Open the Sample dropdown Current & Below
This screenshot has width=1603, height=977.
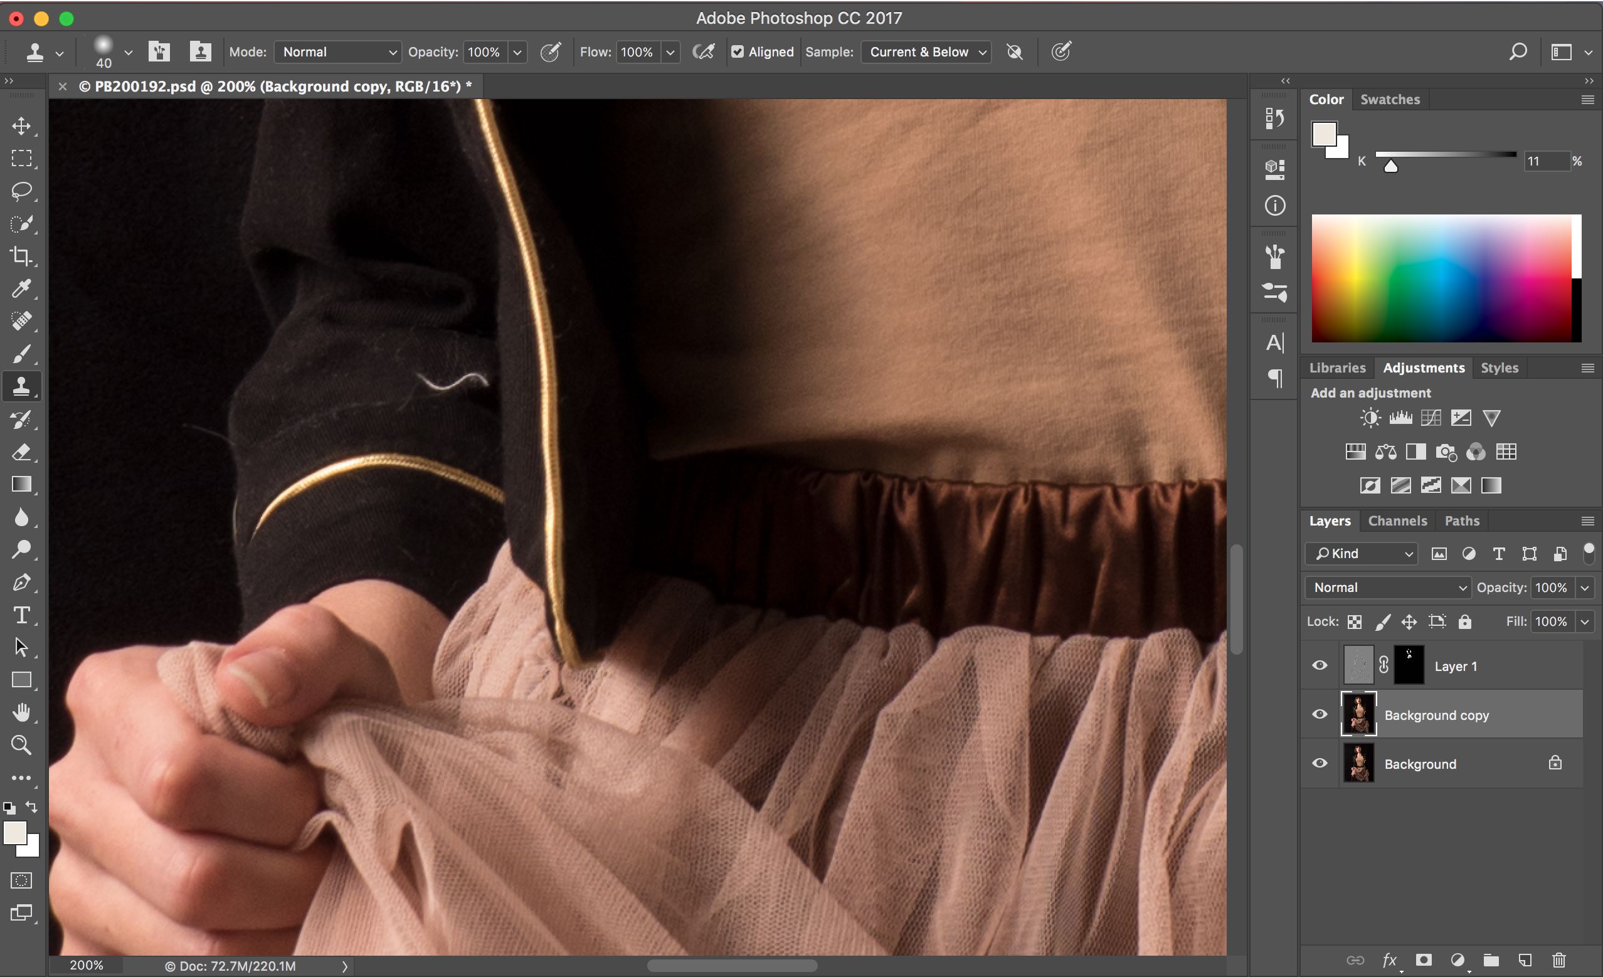coord(926,52)
